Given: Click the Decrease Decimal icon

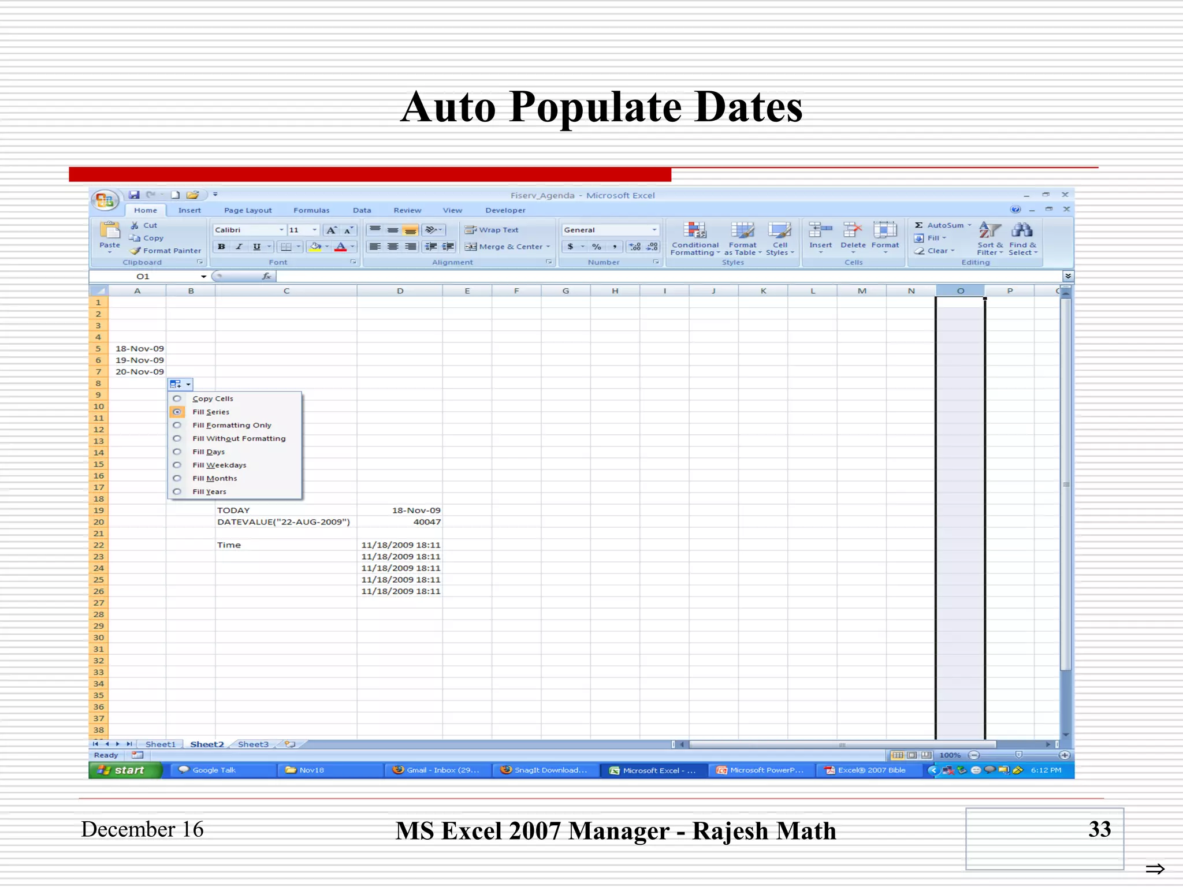Looking at the screenshot, I should click(x=652, y=247).
